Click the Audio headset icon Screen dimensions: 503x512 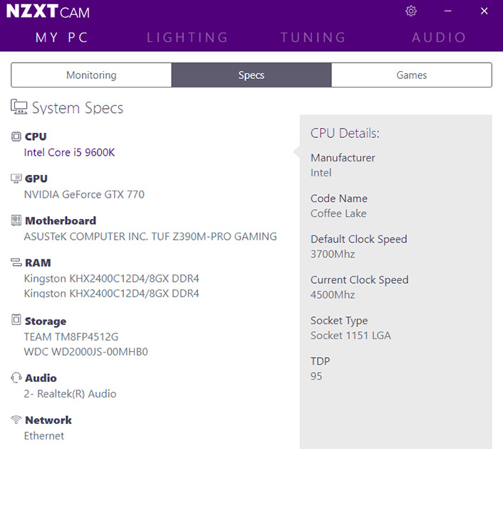[x=16, y=378]
